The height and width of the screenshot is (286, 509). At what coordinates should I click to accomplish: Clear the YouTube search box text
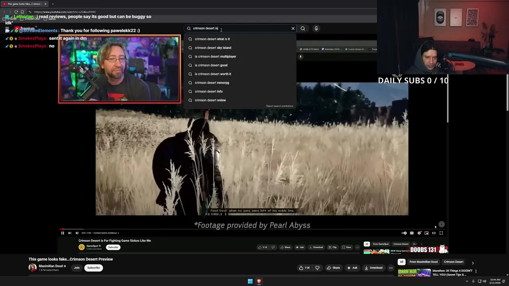pyautogui.click(x=293, y=28)
